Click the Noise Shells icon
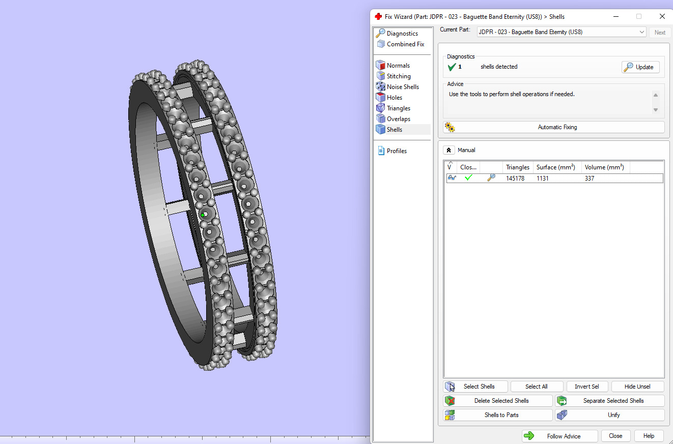The width and height of the screenshot is (673, 444). (x=380, y=87)
